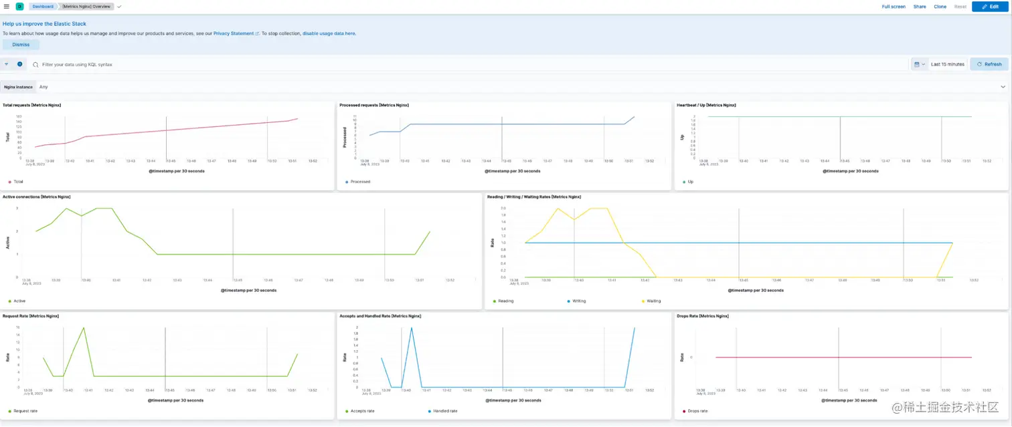Image resolution: width=1012 pixels, height=427 pixels.
Task: Click Heartbeat / Up [Metrics Nginx] panel title
Action: coord(706,105)
